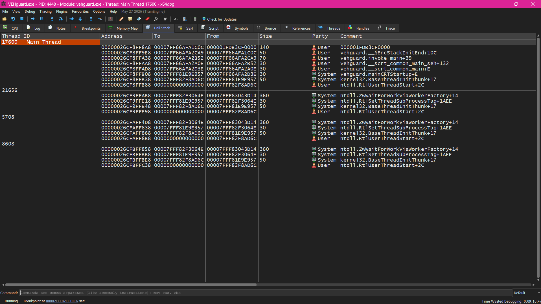Open the Options menu
Viewport: 541px width, 304px height.
pos(99,12)
